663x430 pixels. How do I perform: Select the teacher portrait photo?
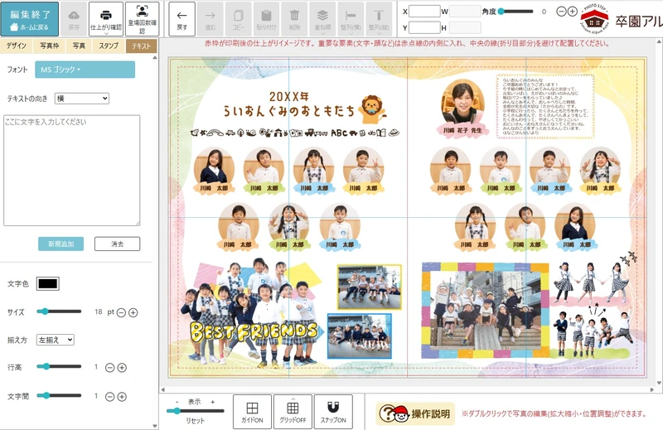click(x=462, y=102)
